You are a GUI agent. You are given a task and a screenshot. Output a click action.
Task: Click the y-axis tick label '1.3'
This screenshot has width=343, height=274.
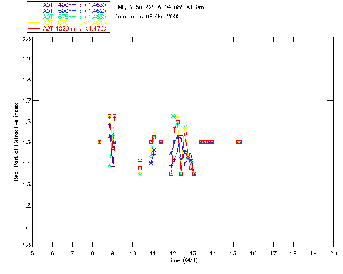26,184
